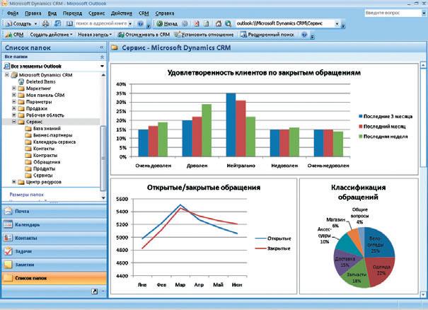
Task: Click the Создать button
Action: coord(18,24)
